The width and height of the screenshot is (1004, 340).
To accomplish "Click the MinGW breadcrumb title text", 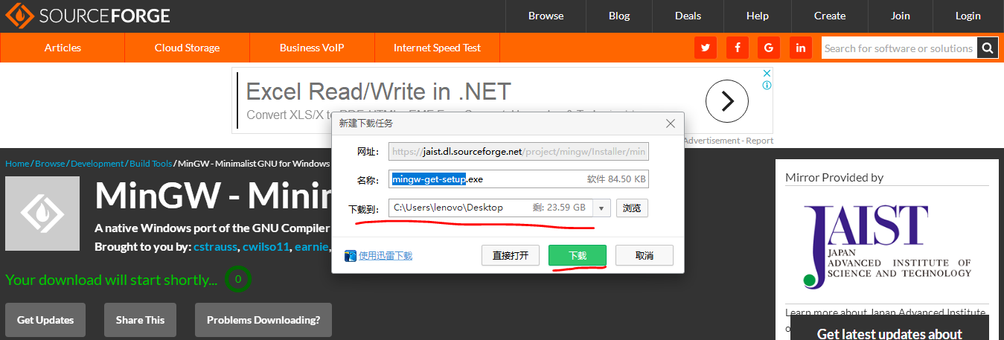I will pyautogui.click(x=255, y=164).
